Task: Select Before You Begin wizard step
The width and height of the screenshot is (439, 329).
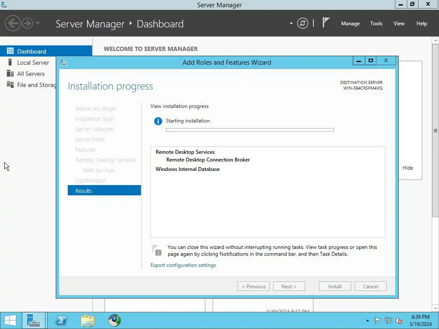Action: pyautogui.click(x=96, y=108)
